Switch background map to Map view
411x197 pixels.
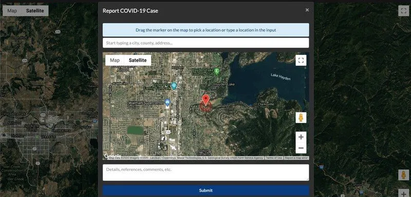coord(12,11)
